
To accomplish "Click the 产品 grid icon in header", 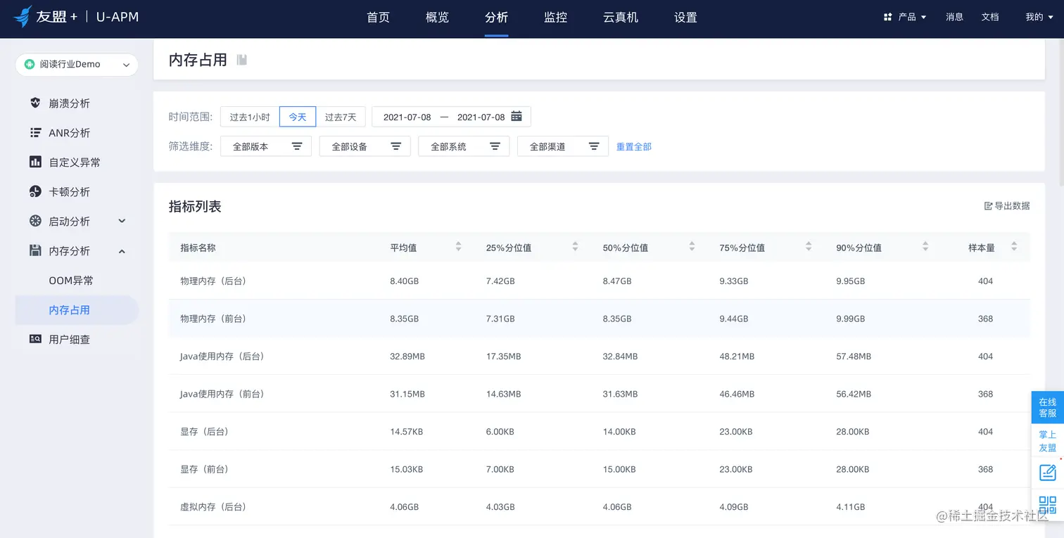I will [888, 17].
